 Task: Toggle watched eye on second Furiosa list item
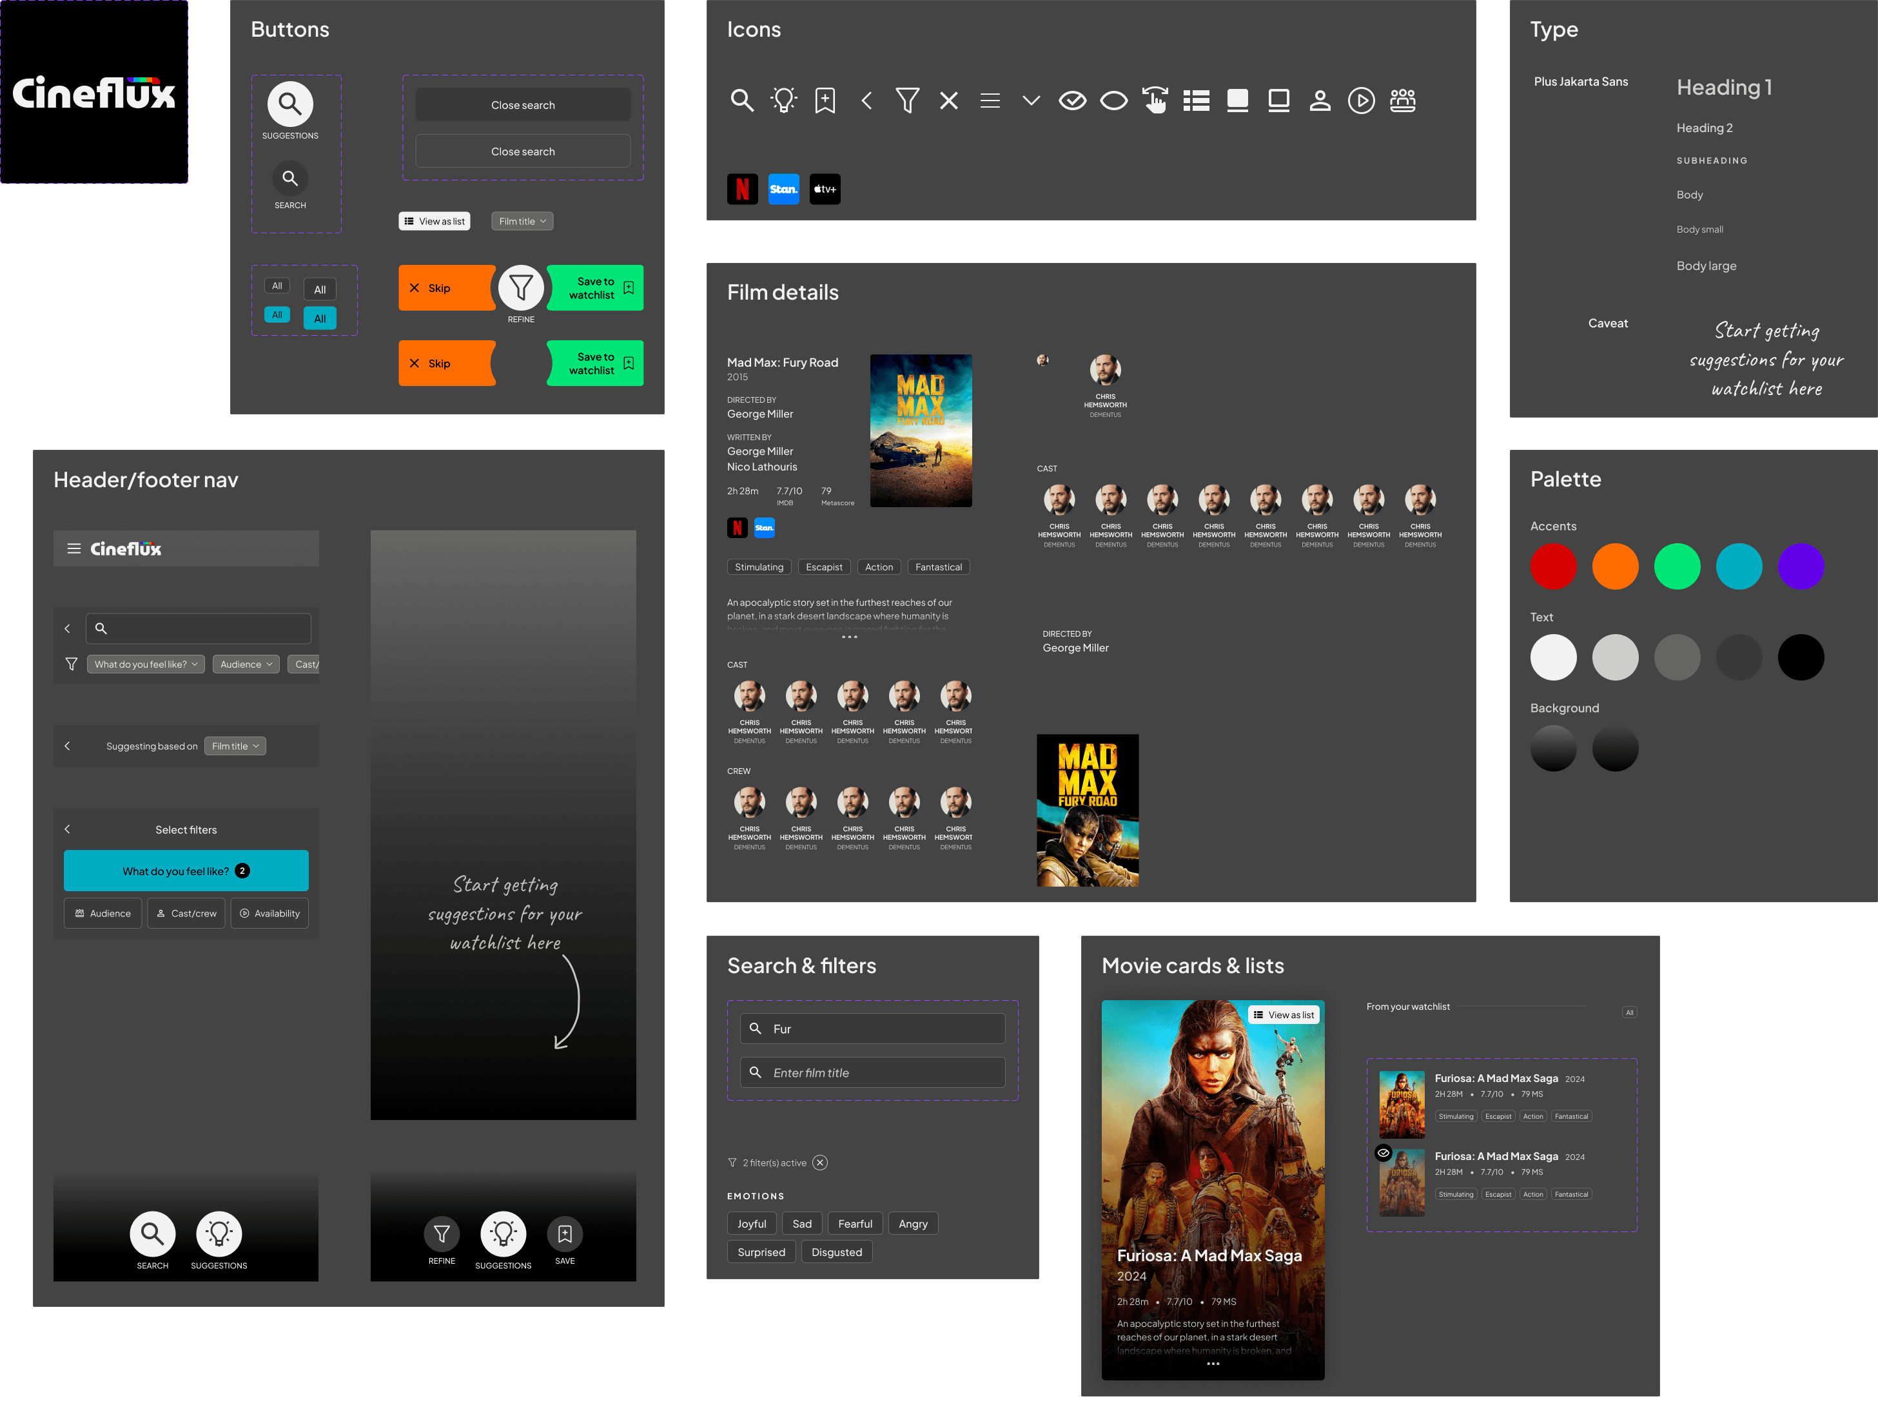click(1383, 1152)
